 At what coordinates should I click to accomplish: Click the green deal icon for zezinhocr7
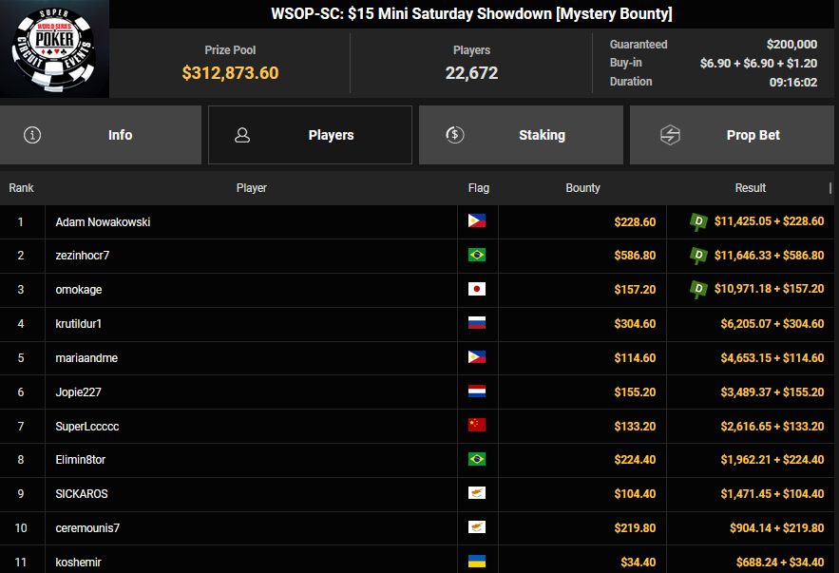click(699, 256)
